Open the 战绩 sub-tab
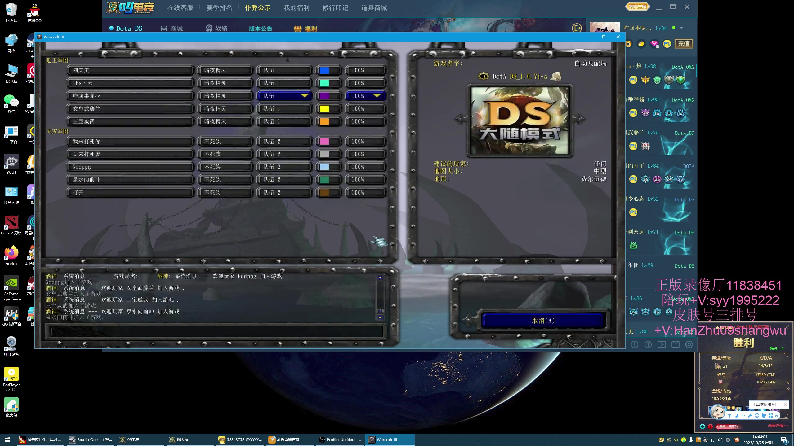 pos(217,28)
